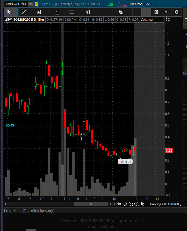Switch to chart grid layout

click(156, 12)
